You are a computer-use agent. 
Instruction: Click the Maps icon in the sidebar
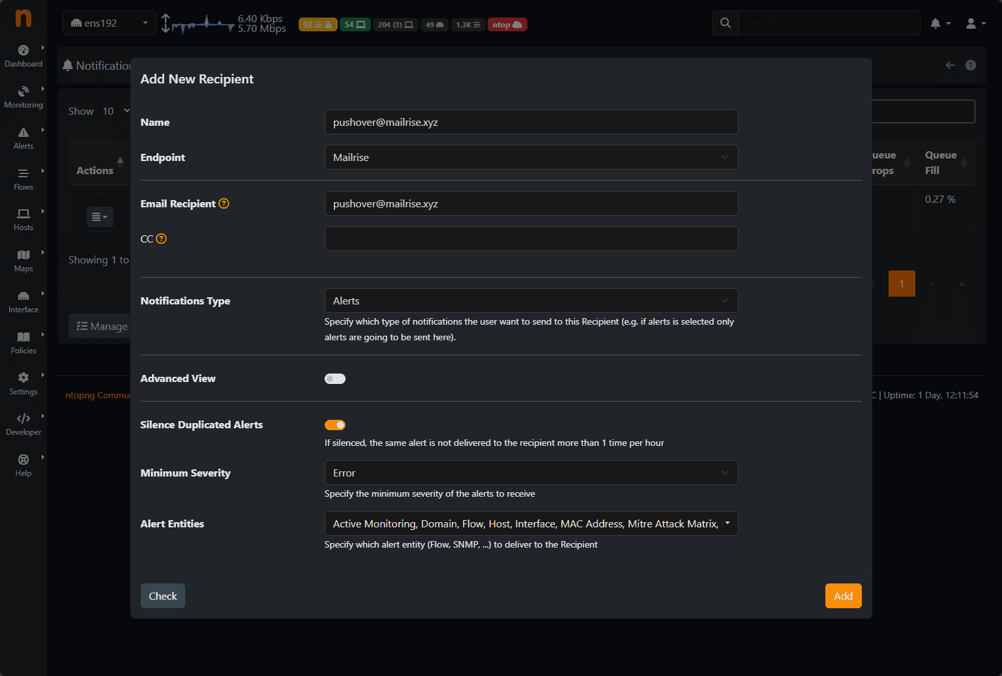click(23, 260)
